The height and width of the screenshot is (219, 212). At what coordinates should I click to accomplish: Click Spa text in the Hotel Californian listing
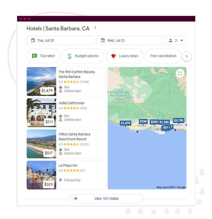click(x=66, y=116)
